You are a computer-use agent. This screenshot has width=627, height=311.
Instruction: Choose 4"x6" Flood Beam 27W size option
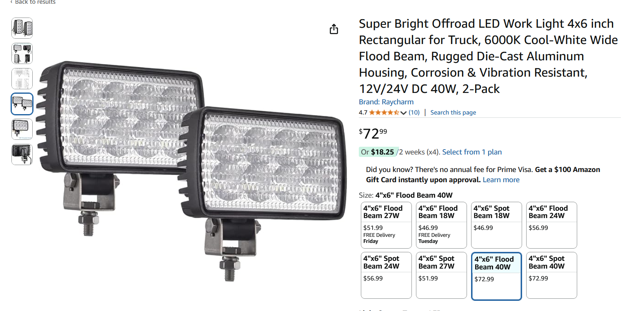(386, 225)
